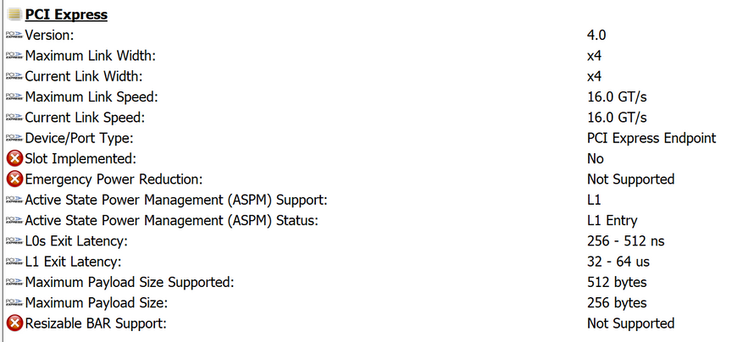The image size is (743, 342).
Task: Click the red X icon beside Slot Implemented
Action: 14,158
